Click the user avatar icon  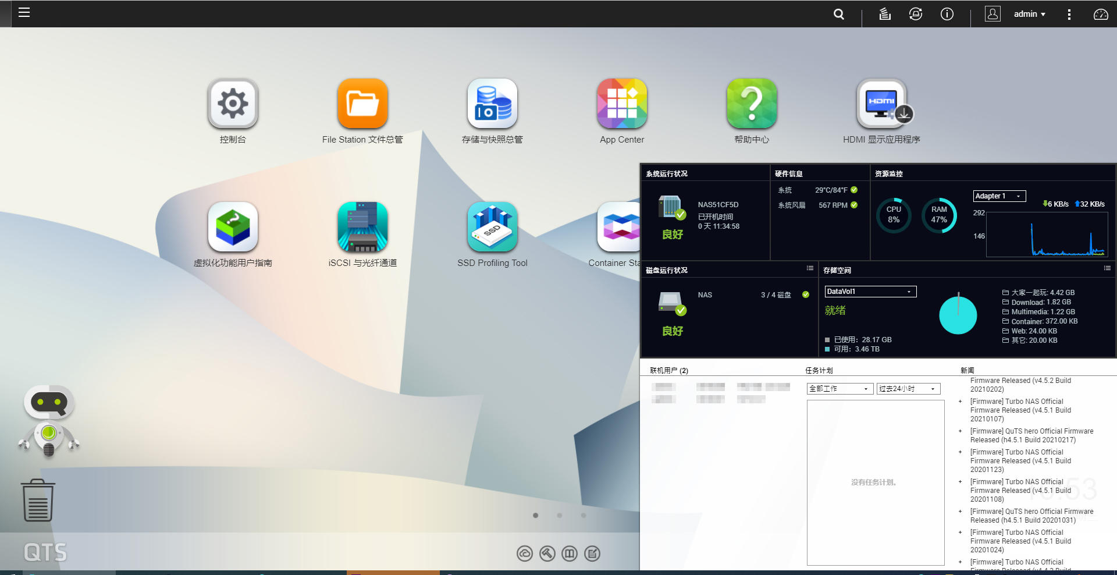(993, 14)
